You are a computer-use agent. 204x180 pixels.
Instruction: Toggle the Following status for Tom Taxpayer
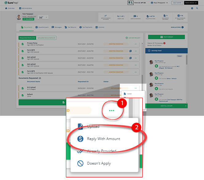29,19
